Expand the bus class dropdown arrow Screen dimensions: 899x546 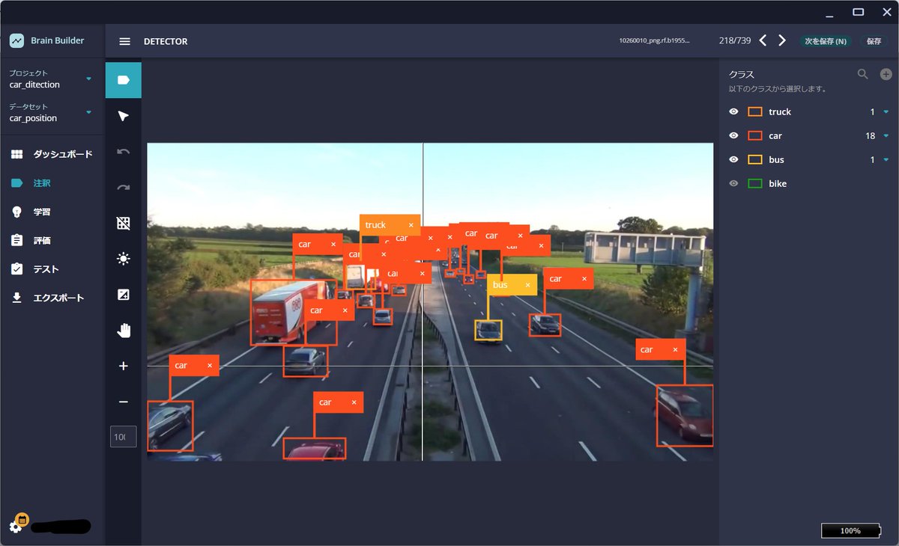tap(886, 159)
